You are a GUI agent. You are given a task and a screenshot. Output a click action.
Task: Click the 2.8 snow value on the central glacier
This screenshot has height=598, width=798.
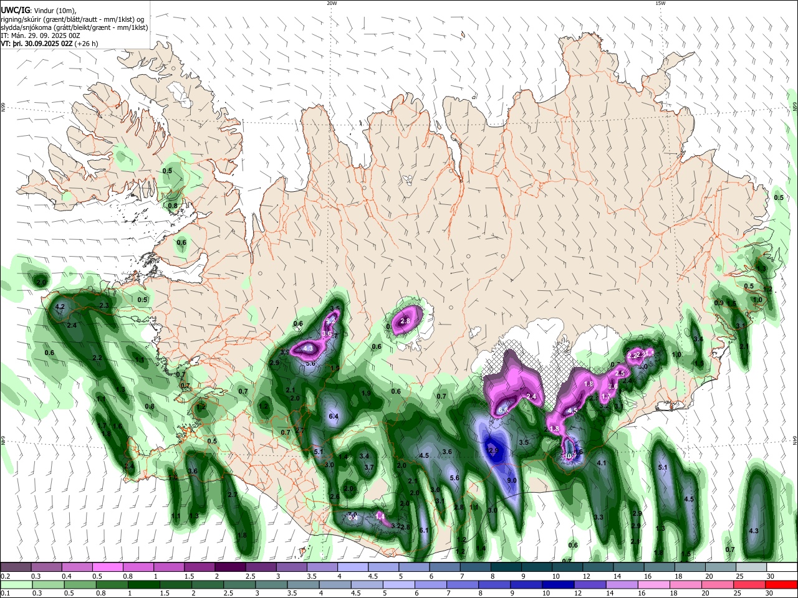tap(405, 321)
